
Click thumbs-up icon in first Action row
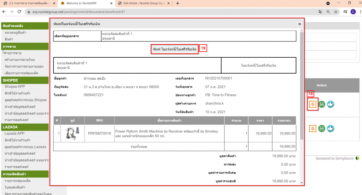(x=331, y=104)
